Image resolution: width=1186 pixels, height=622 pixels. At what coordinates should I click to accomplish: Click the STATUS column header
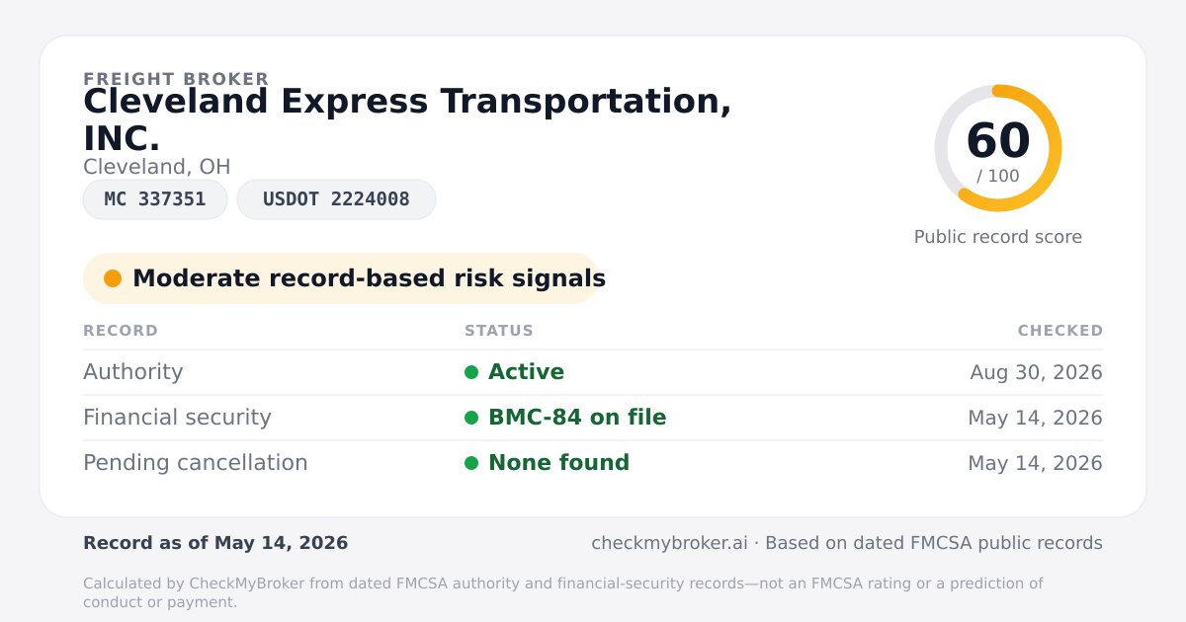coord(499,331)
